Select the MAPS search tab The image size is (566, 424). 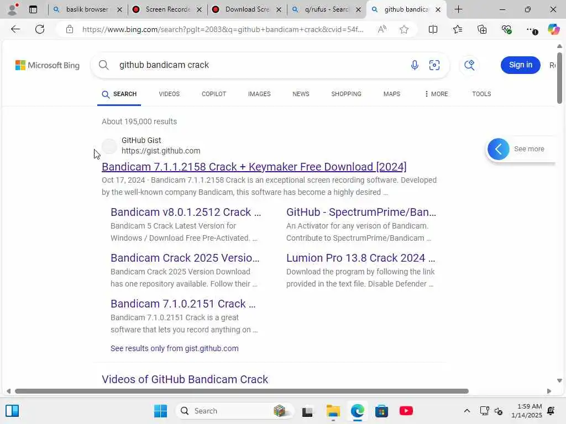(392, 94)
